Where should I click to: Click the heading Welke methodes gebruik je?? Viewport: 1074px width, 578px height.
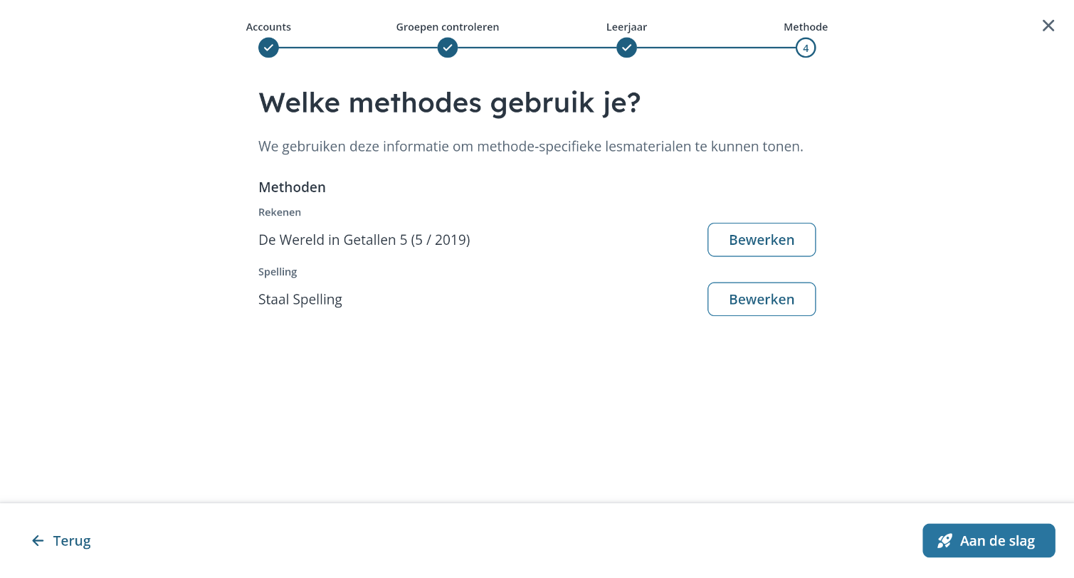[450, 103]
